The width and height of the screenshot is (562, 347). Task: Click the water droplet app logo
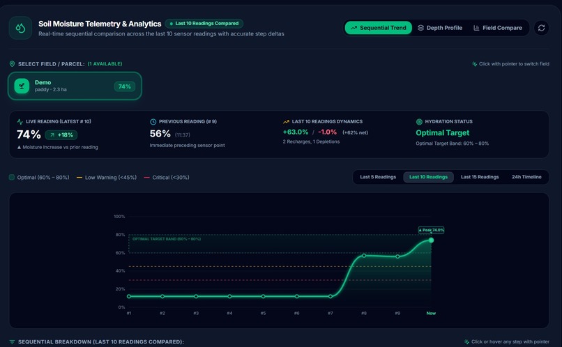(20, 28)
